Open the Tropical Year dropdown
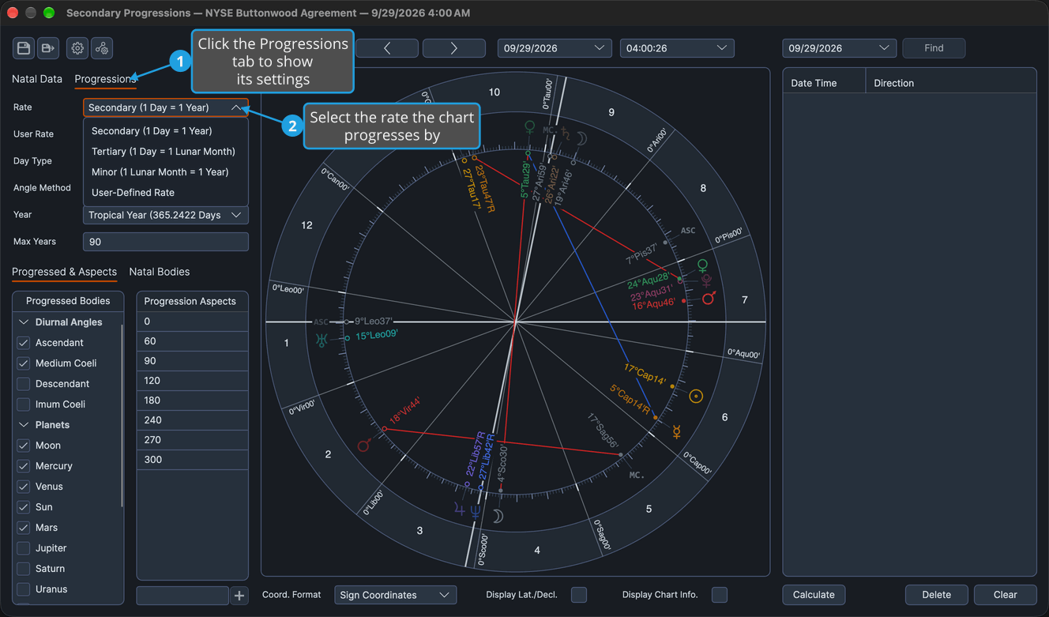Screen dimensions: 1049x617 tap(166, 215)
